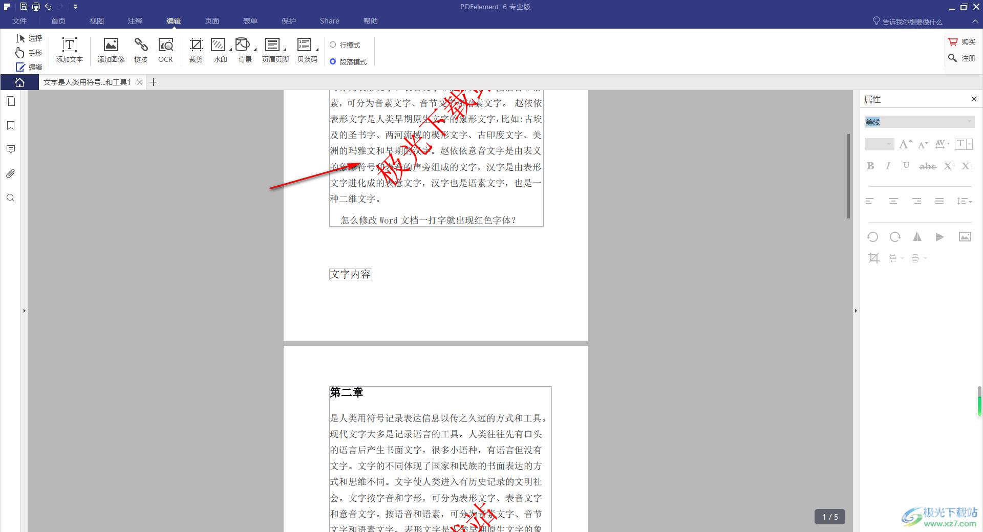Set right text alignment
This screenshot has height=532, width=983.
point(916,201)
